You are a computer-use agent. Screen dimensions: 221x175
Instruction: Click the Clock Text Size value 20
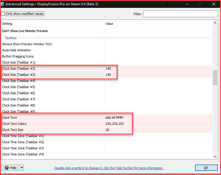click(107, 130)
